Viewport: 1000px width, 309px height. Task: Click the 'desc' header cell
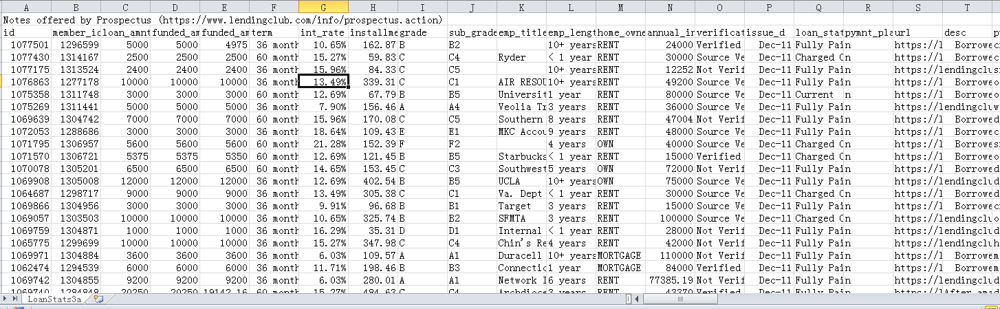tap(967, 32)
